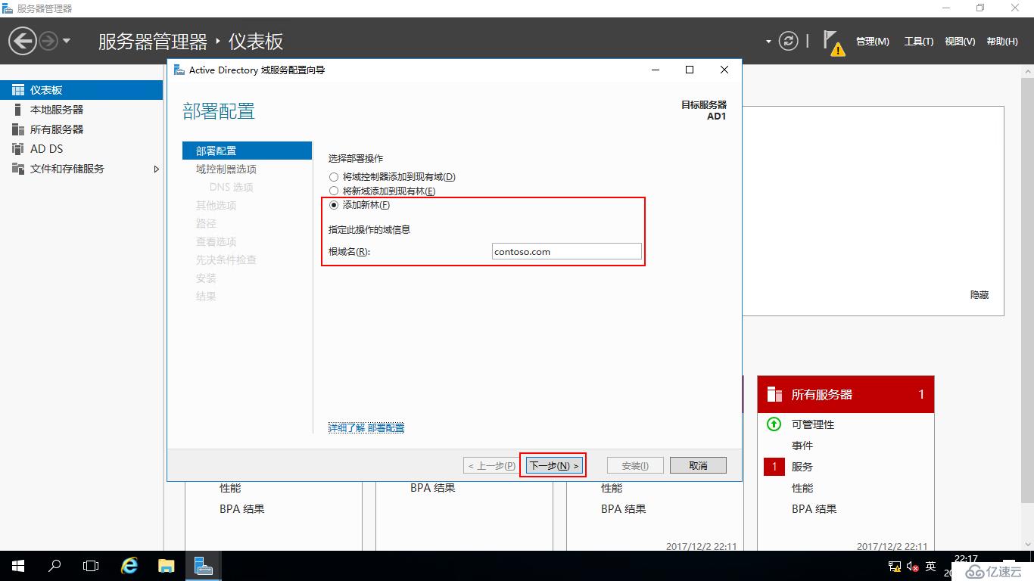Screen dimensions: 1034x581
Task: Click 隐藏 link in welcome panel
Action: pyautogui.click(x=979, y=294)
